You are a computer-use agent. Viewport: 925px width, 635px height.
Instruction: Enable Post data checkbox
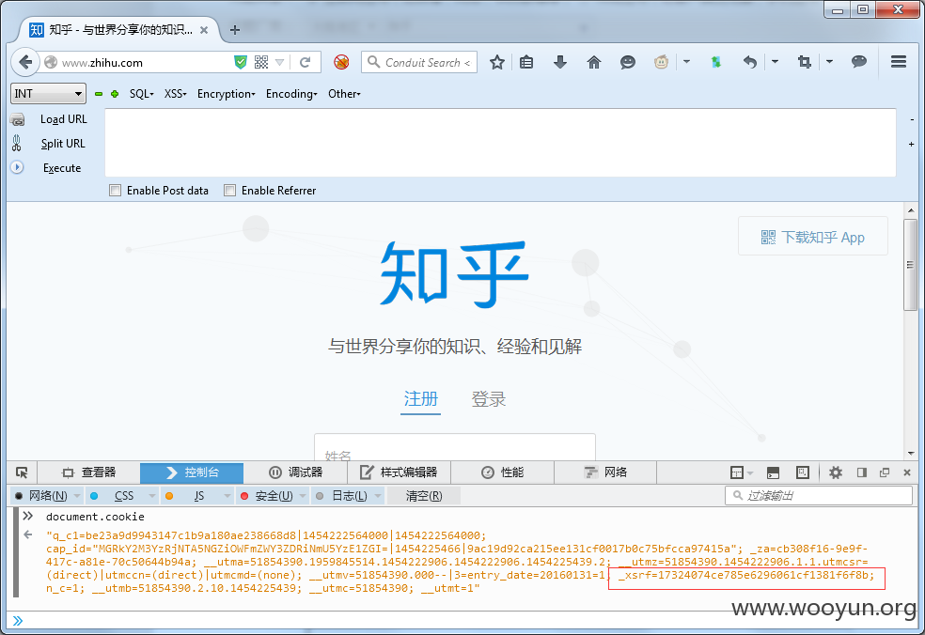point(115,191)
